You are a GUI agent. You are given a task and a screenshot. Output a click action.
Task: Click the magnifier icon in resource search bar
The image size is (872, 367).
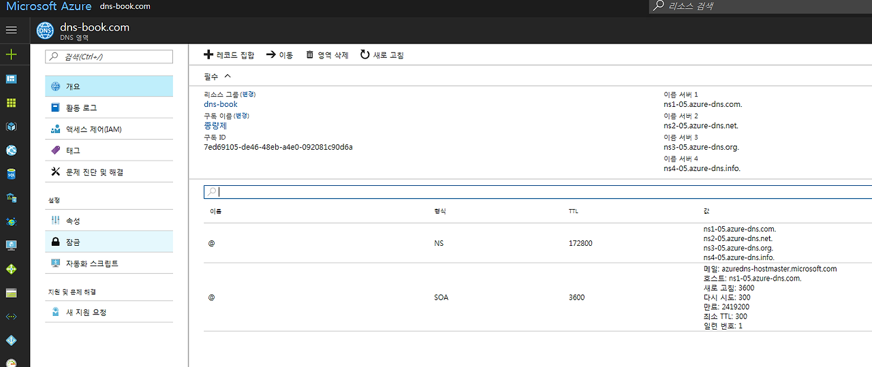point(658,6)
